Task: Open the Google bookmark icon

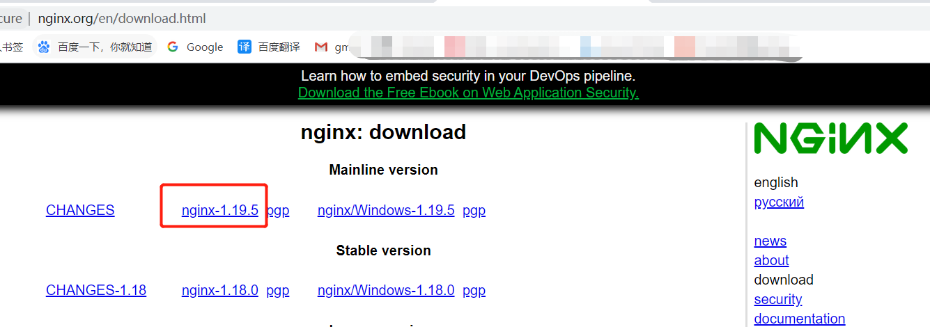Action: pyautogui.click(x=173, y=47)
